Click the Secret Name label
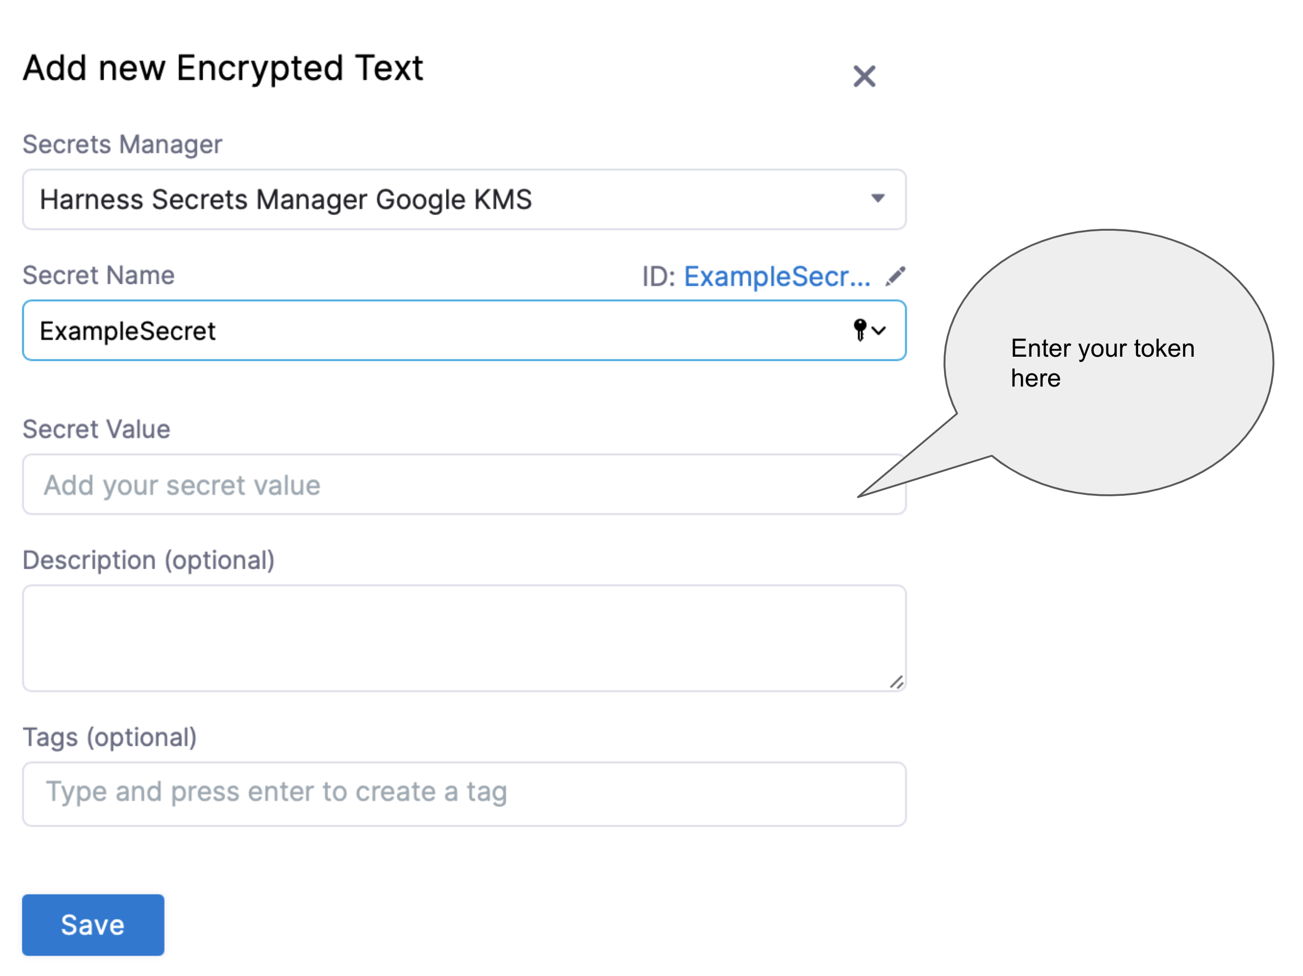1303x976 pixels. 99,275
